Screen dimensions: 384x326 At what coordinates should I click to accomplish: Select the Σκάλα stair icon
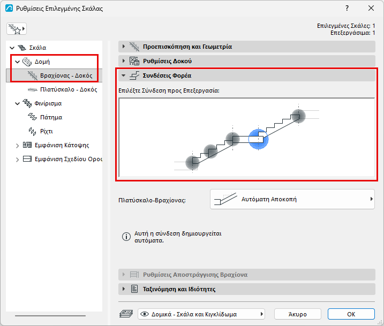click(22, 48)
